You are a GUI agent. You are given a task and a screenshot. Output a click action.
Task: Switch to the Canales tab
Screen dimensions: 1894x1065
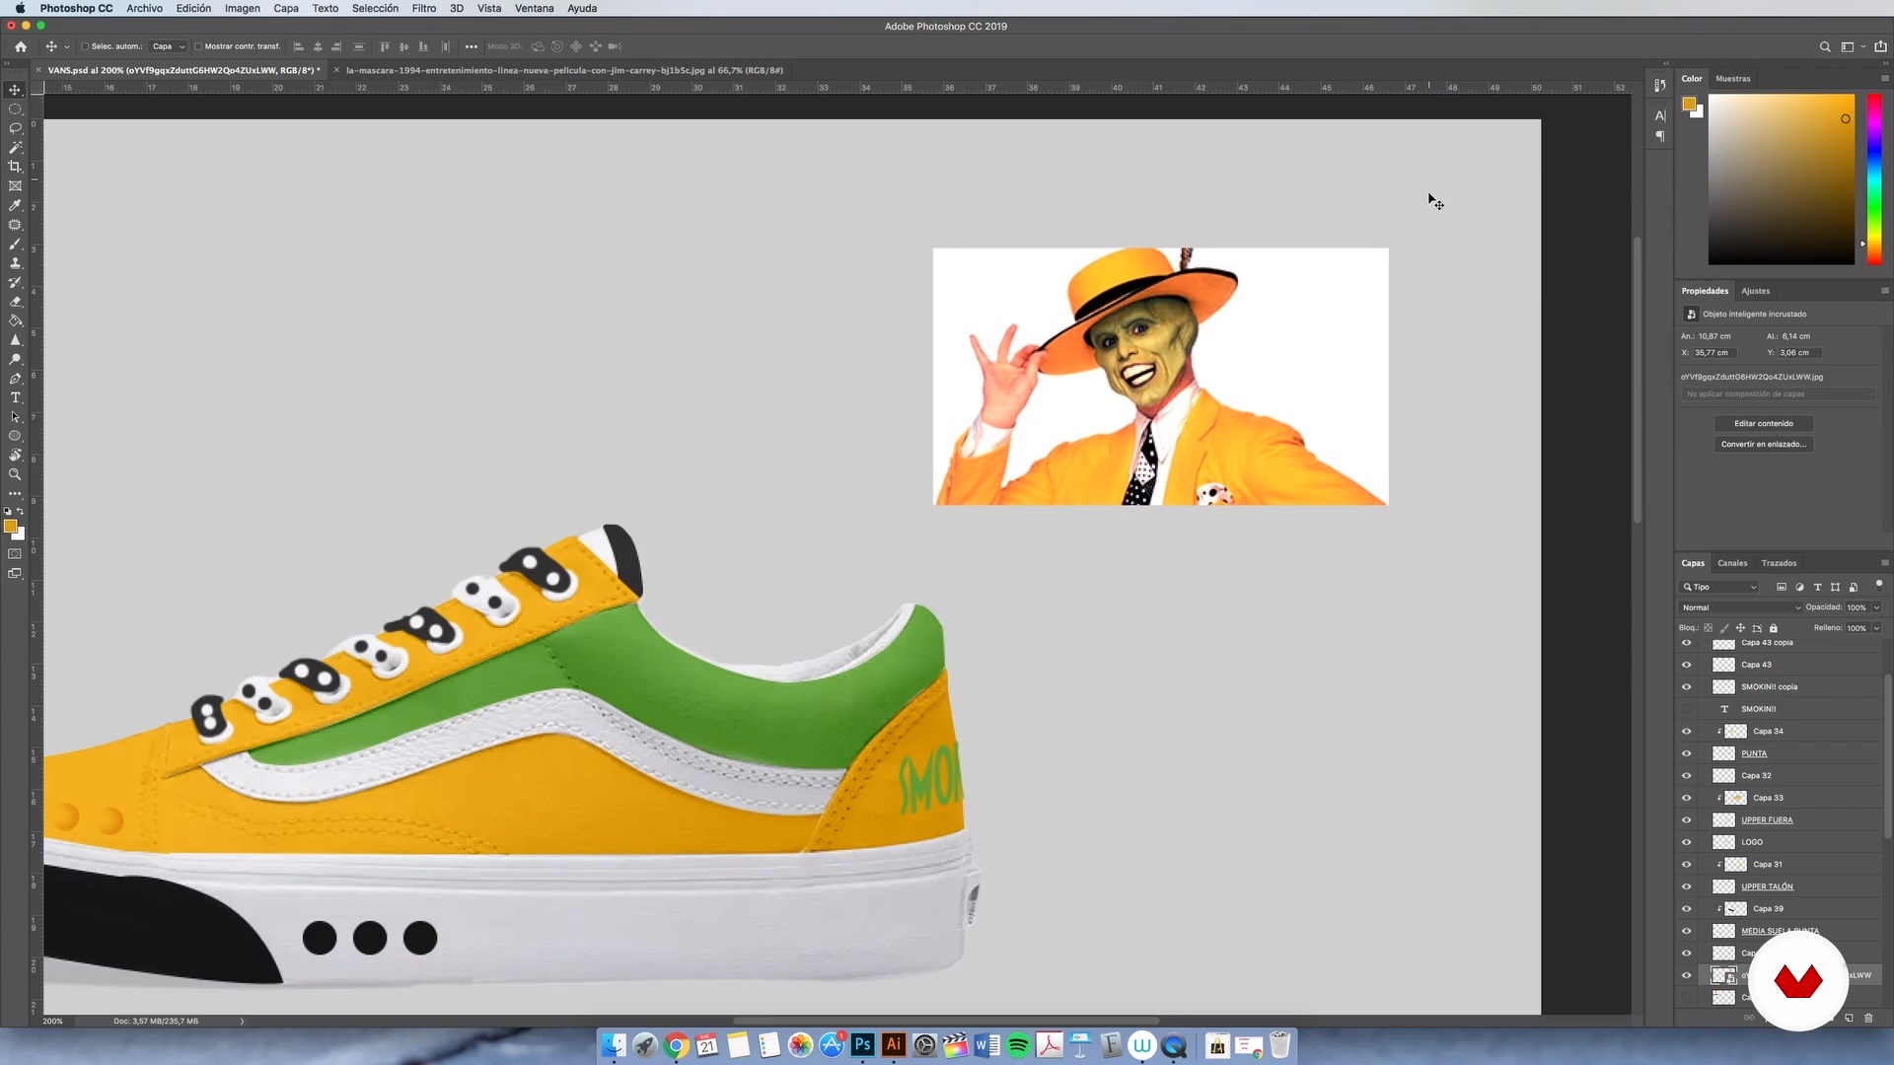[x=1732, y=563]
